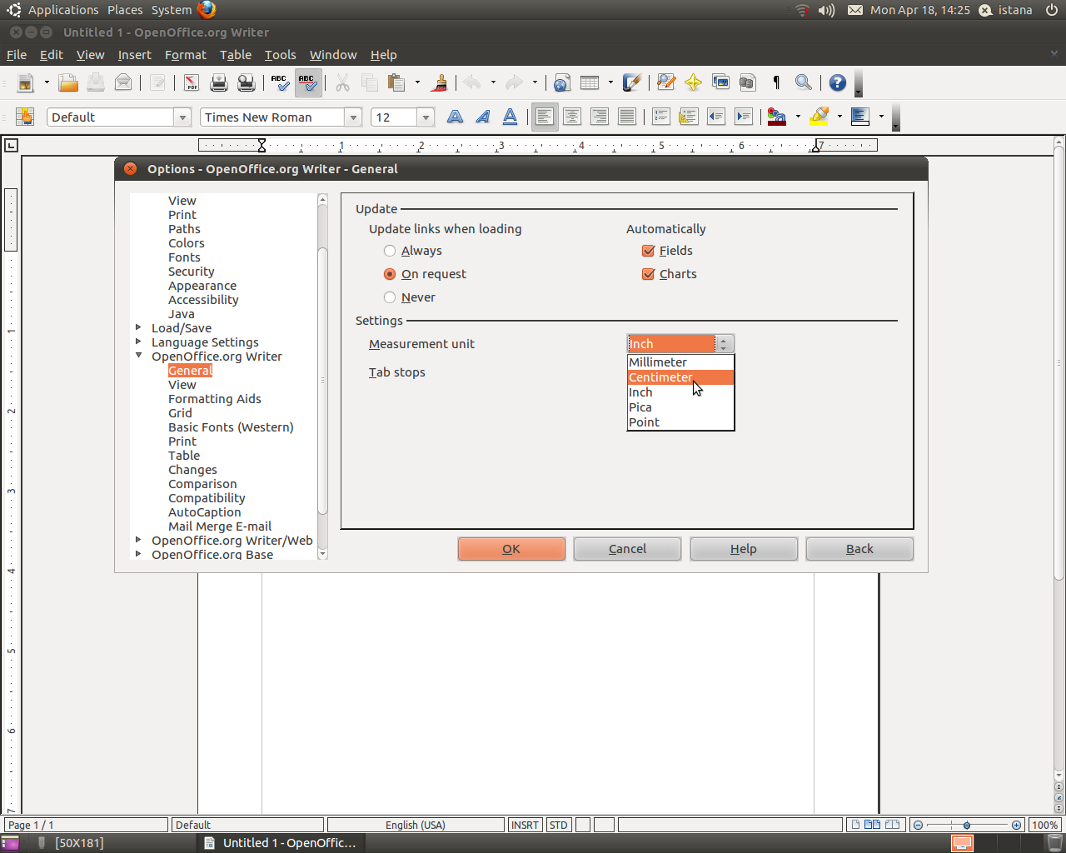Open the Navigator
Image resolution: width=1066 pixels, height=853 pixels.
point(695,82)
